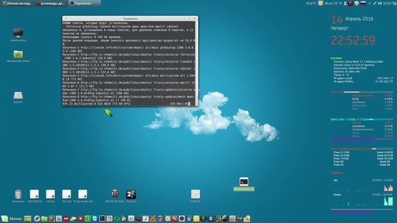The height and width of the screenshot is (223, 397).
Task: Open the file manager folder icon in panel
Action: click(x=44, y=219)
